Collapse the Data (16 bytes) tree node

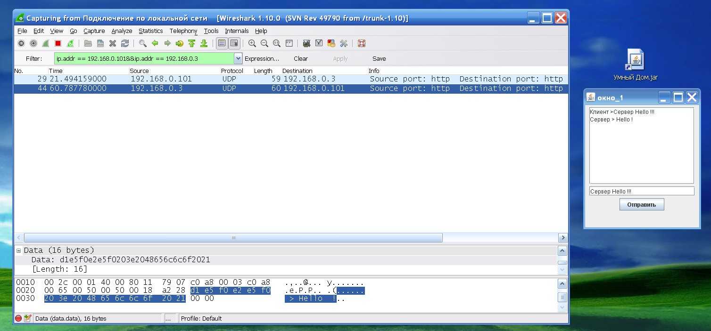point(19,250)
